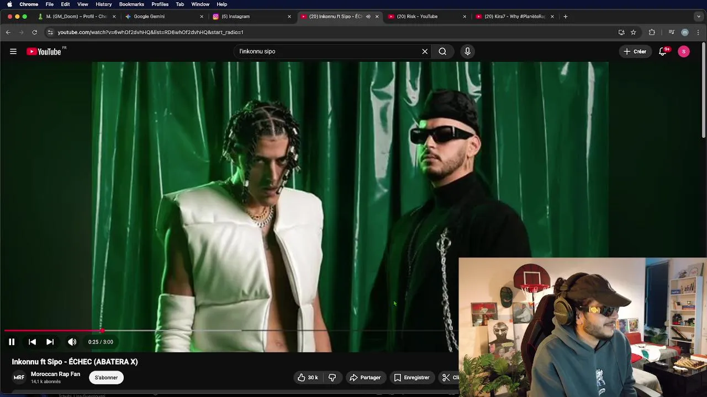Open the File menu

50,4
